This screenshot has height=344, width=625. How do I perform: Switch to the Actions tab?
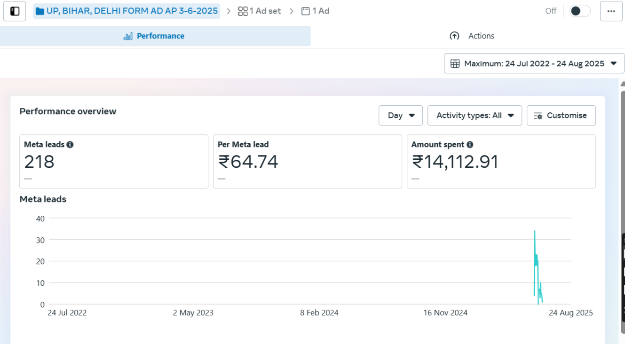click(472, 36)
